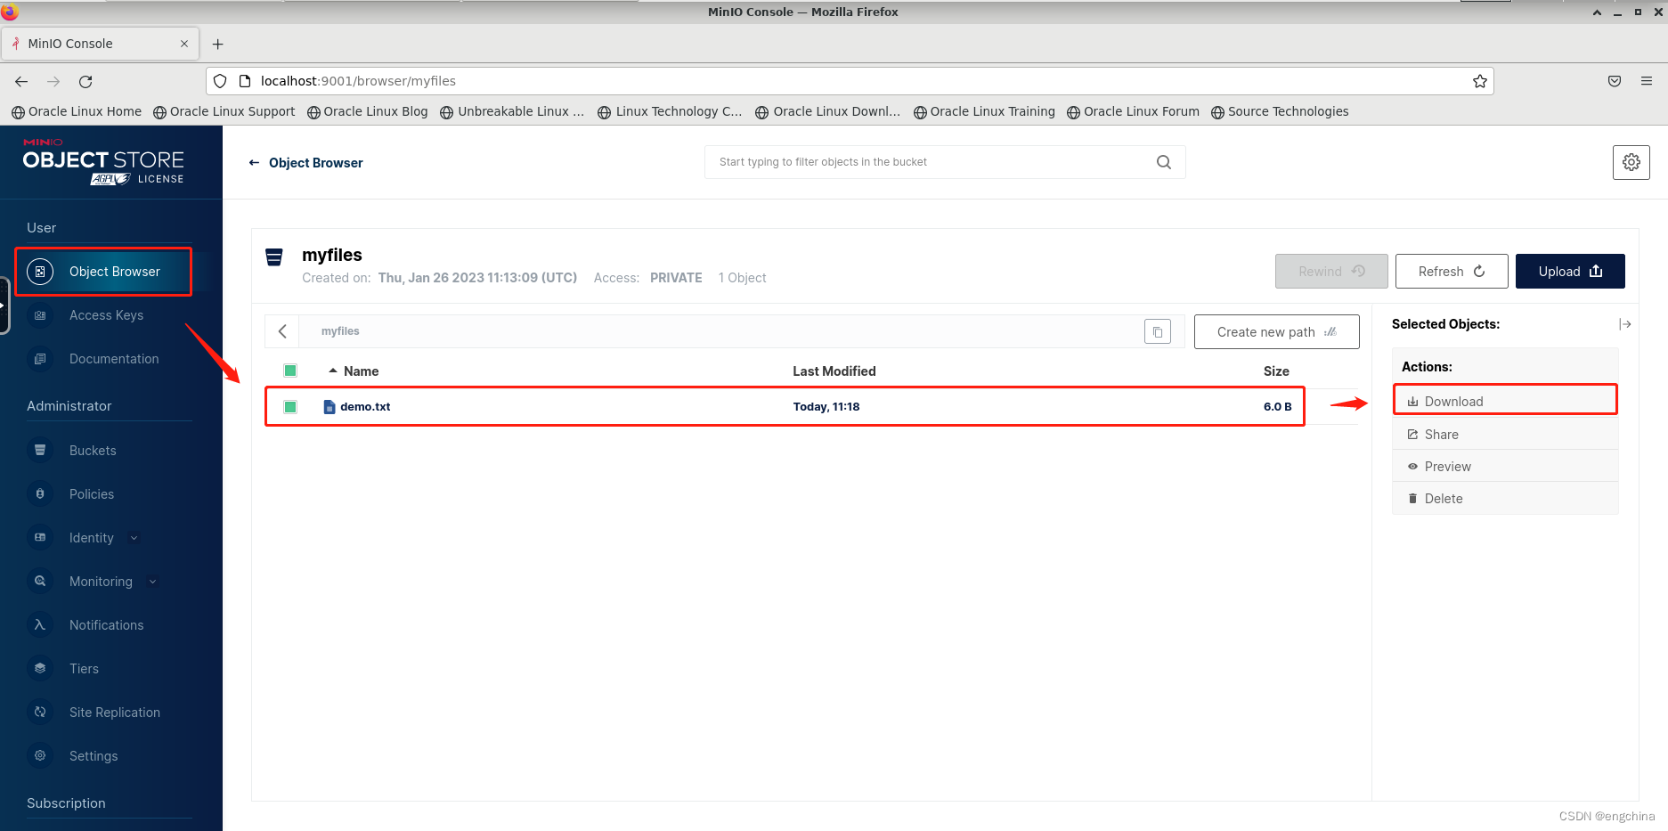Click Create new path button
Image resolution: width=1668 pixels, height=831 pixels.
tap(1276, 332)
